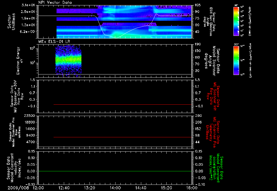The height and width of the screenshot is (191, 277).
Task: Click the 150 scanner angle tick label
Action: coord(198,51)
